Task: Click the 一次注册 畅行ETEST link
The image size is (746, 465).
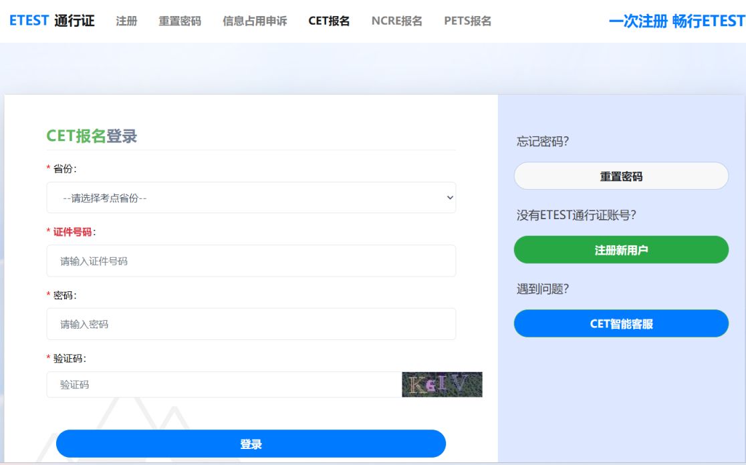Action: [x=677, y=21]
